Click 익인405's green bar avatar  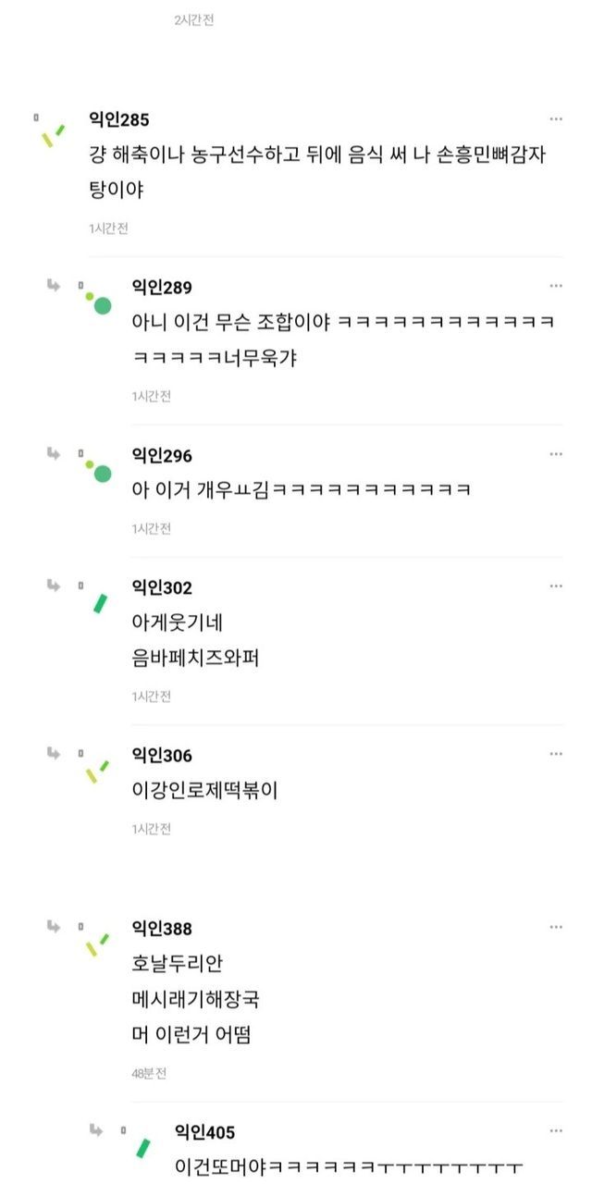(143, 1148)
